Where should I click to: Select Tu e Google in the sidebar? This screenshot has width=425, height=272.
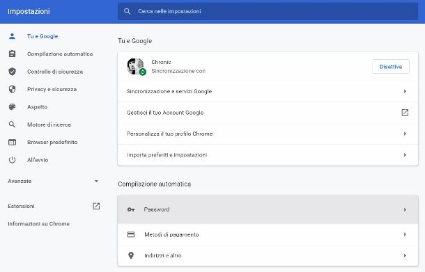[42, 36]
